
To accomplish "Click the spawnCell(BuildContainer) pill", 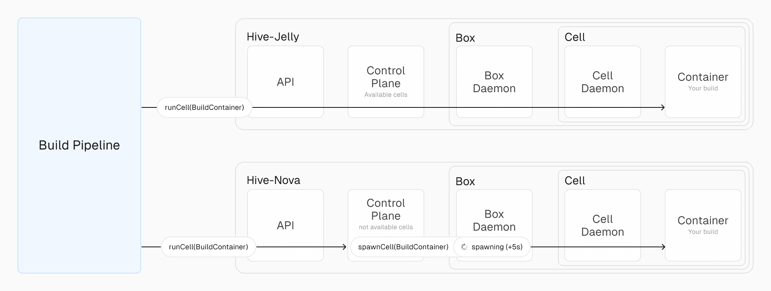I will pos(403,247).
